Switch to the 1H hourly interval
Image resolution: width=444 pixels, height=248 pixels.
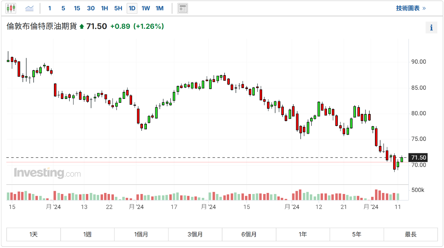(104, 8)
